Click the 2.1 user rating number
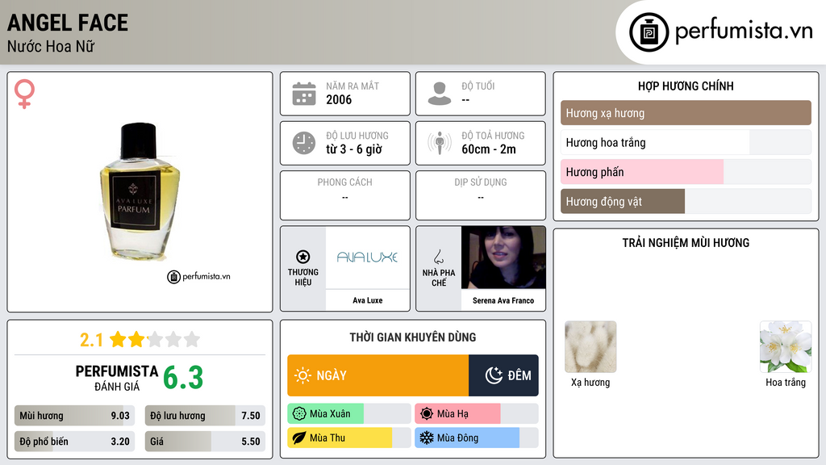 91,340
